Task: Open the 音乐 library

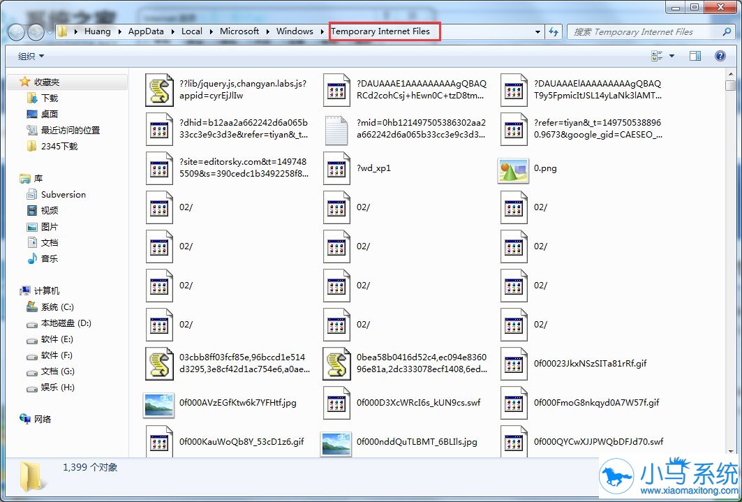Action: pos(43,259)
